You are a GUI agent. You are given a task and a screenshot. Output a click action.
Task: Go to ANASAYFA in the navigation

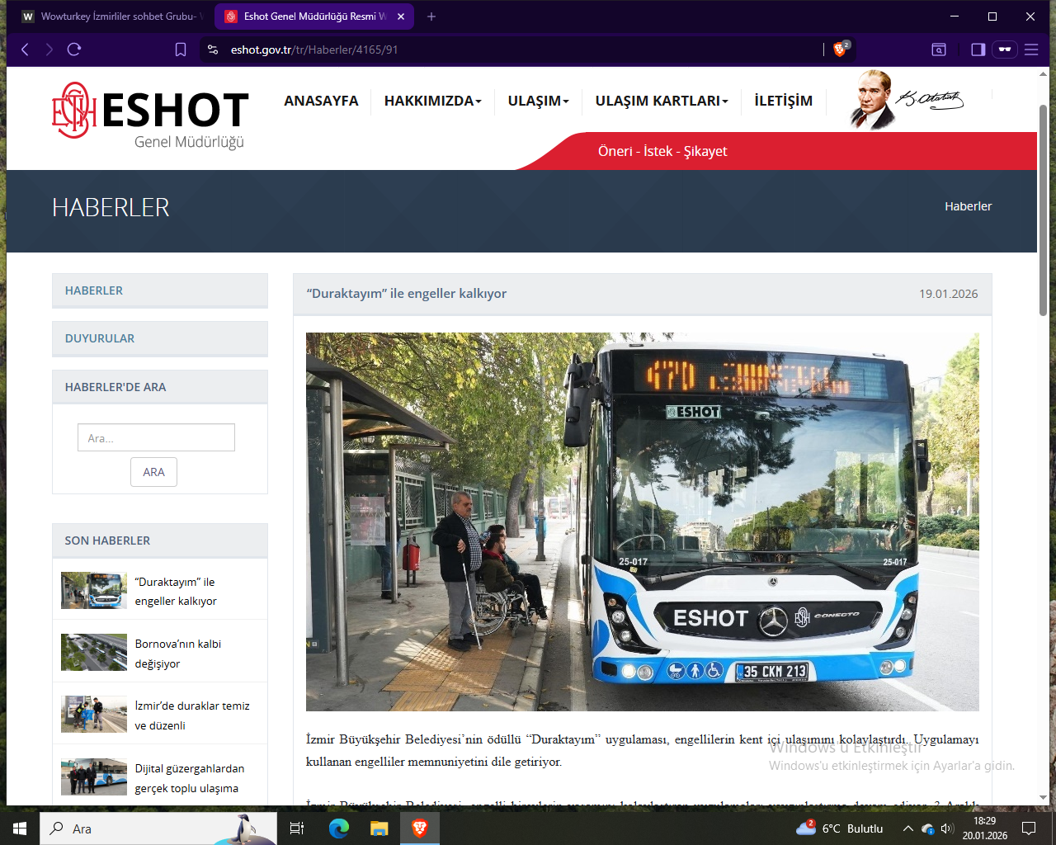click(321, 101)
